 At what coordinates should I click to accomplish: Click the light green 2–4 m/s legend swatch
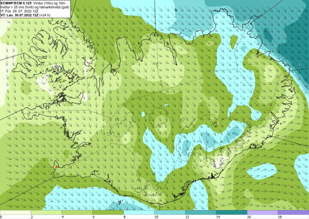(46, 212)
